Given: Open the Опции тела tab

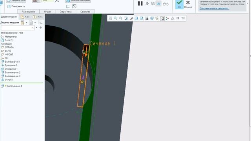Looking at the screenshot, I should tap(65, 12).
